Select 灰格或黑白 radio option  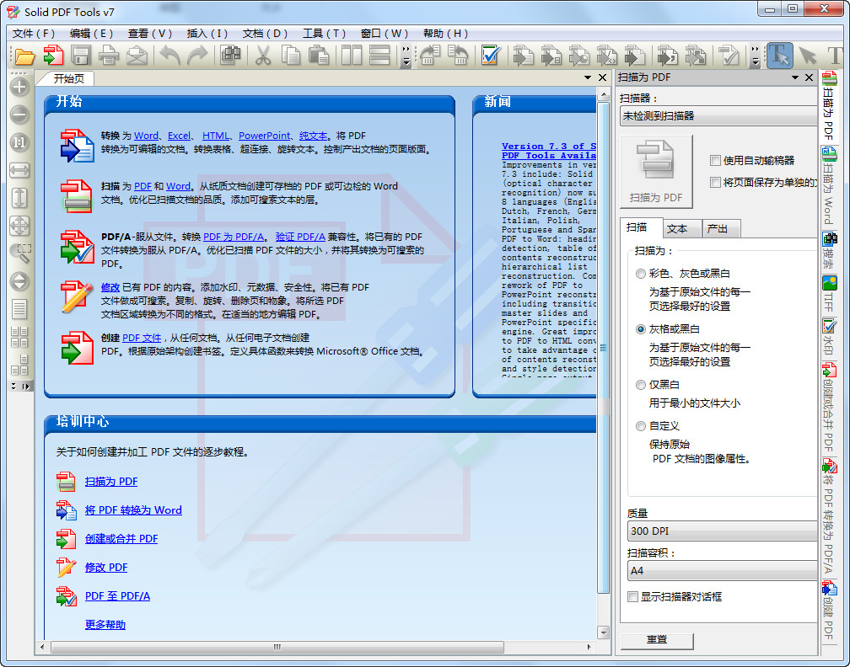coord(640,329)
